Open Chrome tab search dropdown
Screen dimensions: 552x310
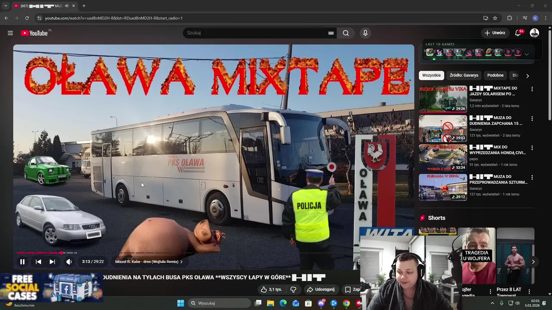coord(6,6)
